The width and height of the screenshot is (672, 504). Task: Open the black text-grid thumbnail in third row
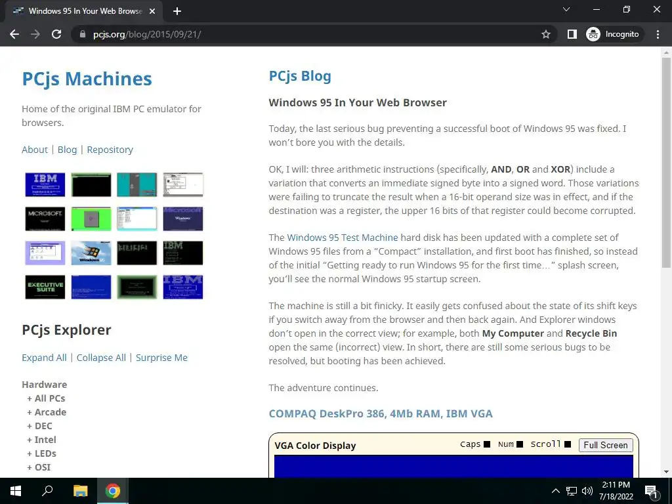tap(137, 253)
